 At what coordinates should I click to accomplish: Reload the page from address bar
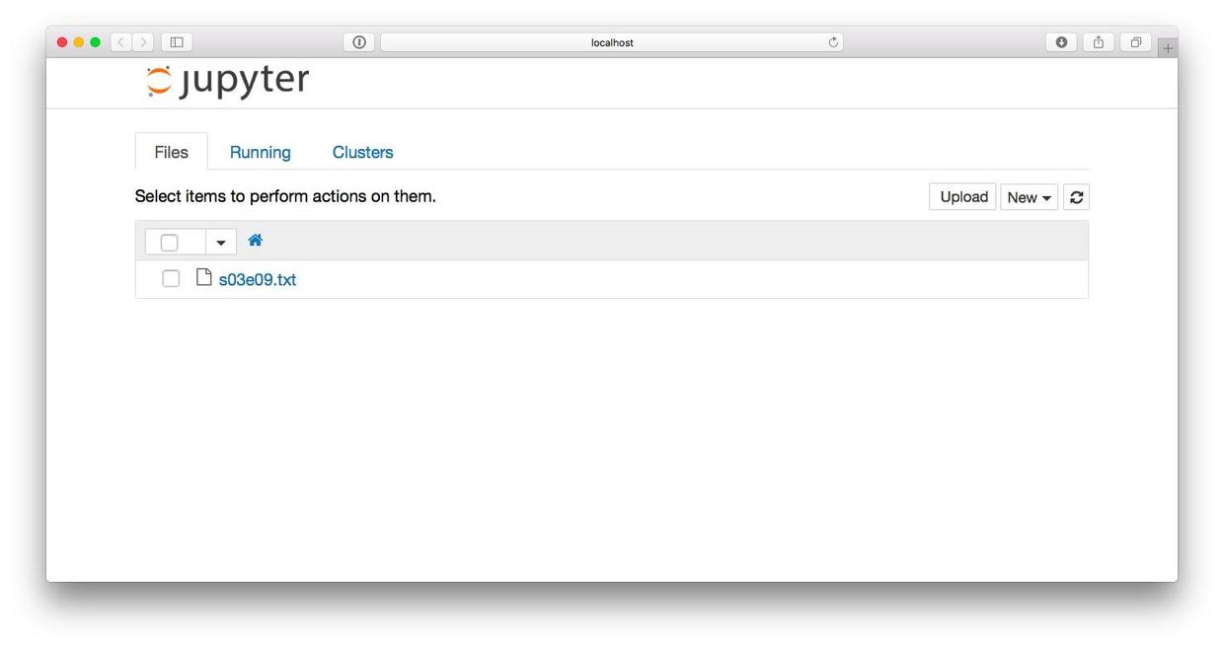(x=833, y=42)
